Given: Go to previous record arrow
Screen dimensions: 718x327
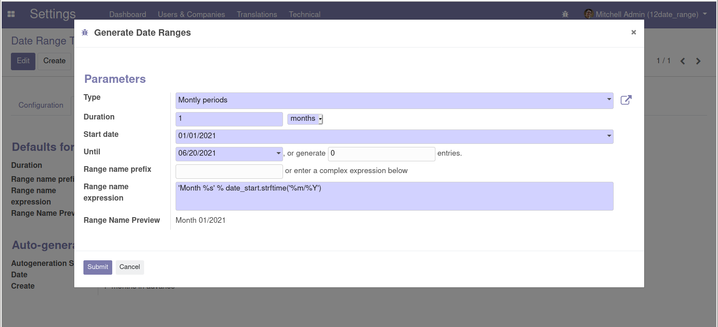Looking at the screenshot, I should tap(683, 61).
